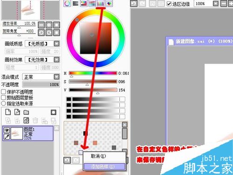Create a new linework layer
233x175 pixels.
(x=17, y=112)
